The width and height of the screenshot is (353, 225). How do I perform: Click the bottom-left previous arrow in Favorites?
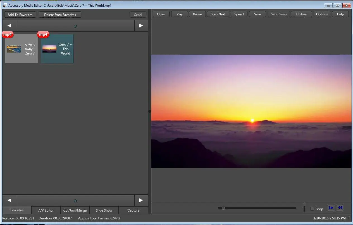click(9, 200)
